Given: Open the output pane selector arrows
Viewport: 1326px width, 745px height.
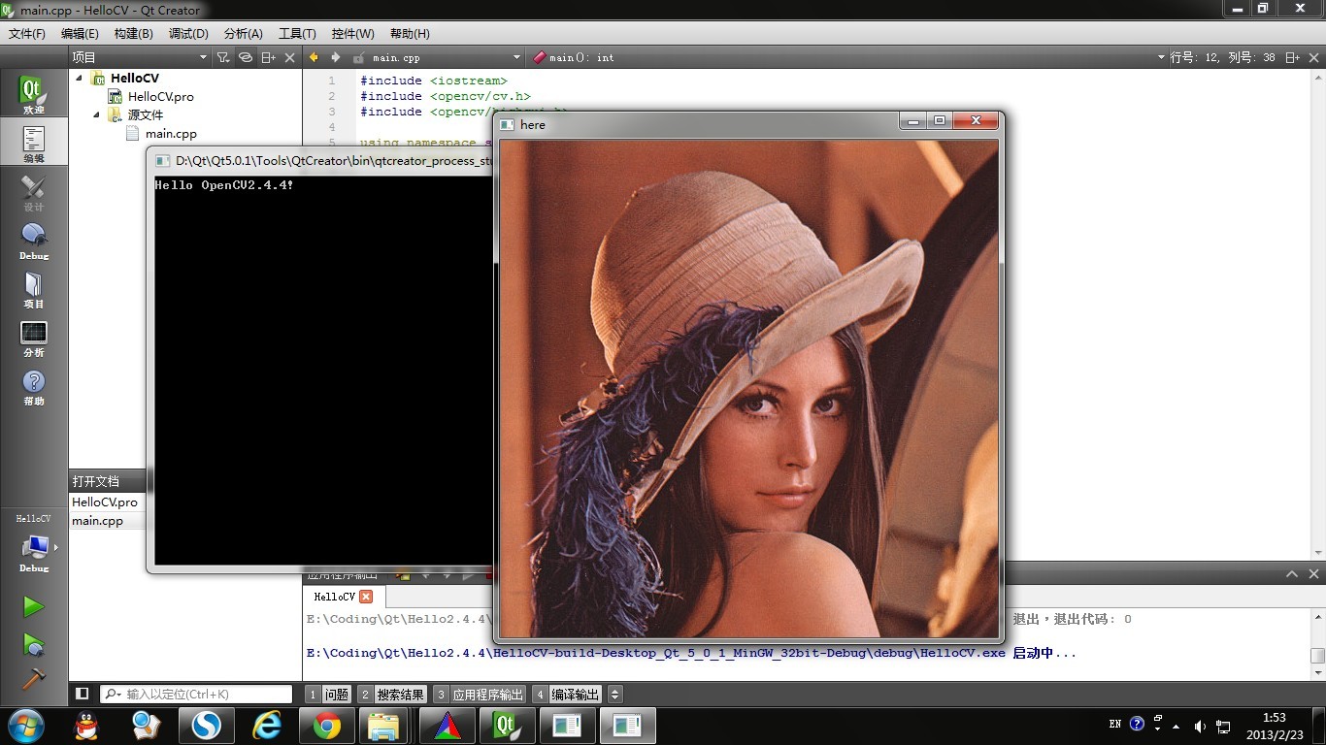Looking at the screenshot, I should click(614, 695).
